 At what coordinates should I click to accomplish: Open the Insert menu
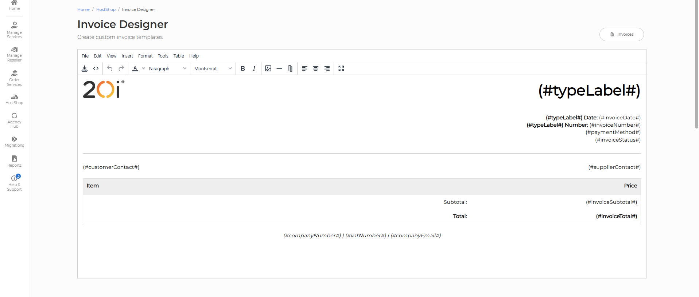pos(127,56)
